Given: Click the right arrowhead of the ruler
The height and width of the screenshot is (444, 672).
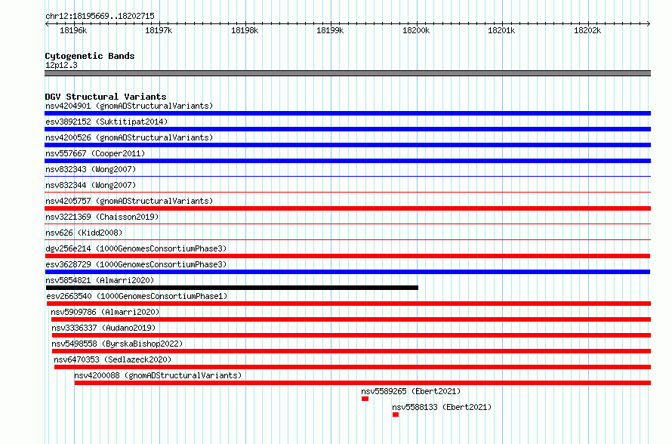Looking at the screenshot, I should pyautogui.click(x=649, y=23).
